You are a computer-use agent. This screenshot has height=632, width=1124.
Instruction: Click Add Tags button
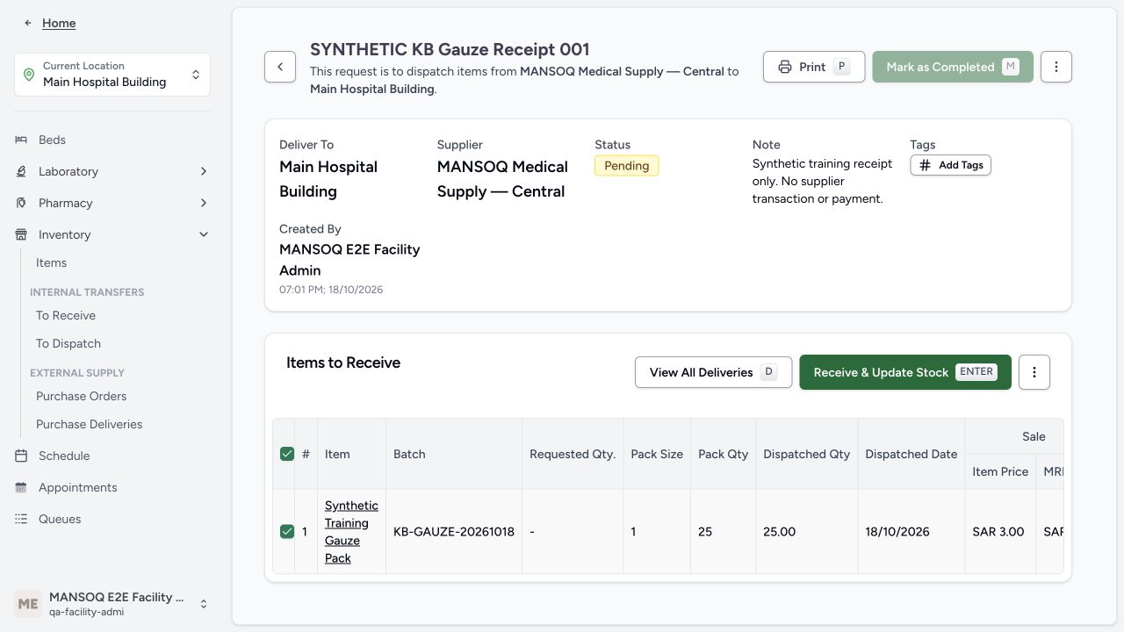coord(951,165)
